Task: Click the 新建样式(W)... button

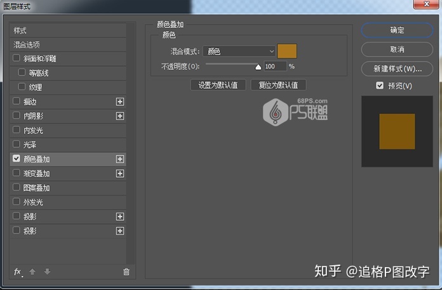Action: 397,69
